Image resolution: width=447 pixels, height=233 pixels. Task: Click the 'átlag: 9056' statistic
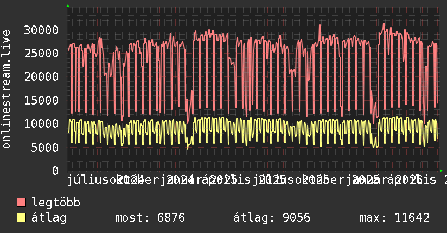[272, 218]
